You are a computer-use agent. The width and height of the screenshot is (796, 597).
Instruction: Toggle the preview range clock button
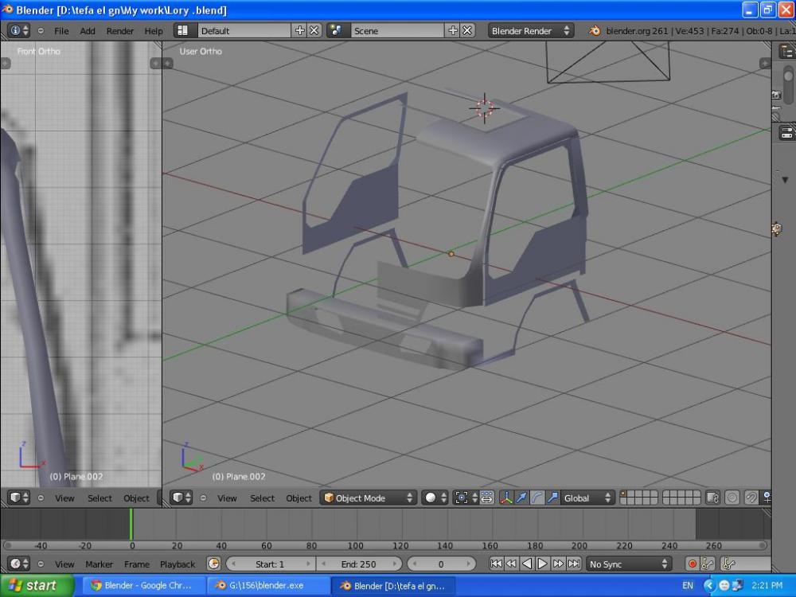(x=213, y=564)
